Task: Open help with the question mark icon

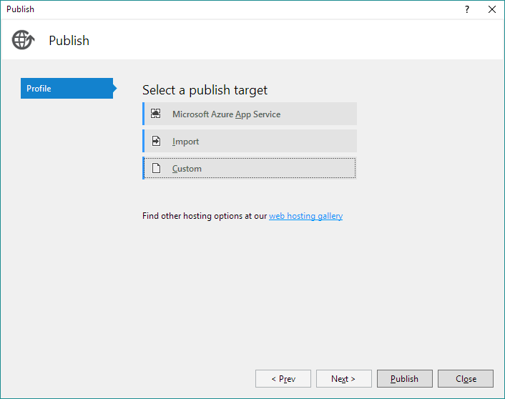Action: tap(467, 9)
